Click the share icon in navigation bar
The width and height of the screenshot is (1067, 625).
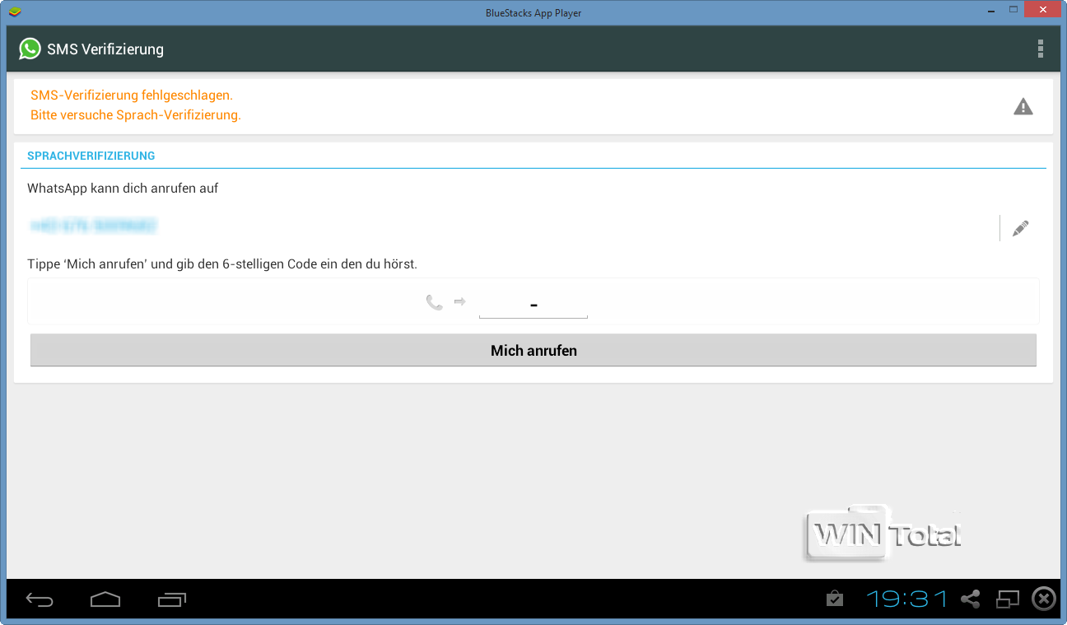[x=971, y=599]
